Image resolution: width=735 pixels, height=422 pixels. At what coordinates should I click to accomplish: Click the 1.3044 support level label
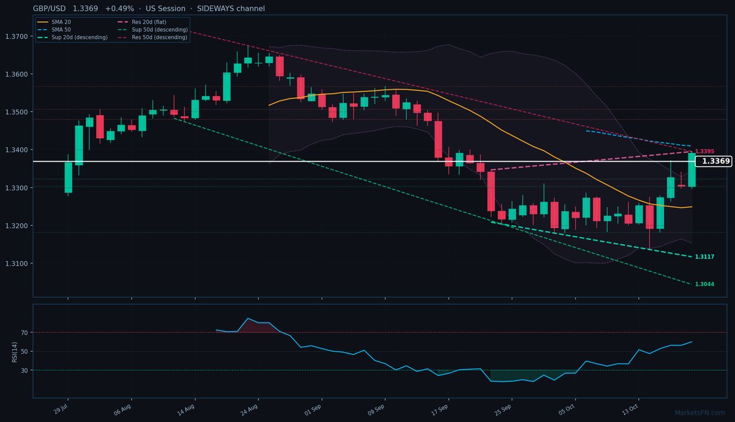(x=704, y=284)
